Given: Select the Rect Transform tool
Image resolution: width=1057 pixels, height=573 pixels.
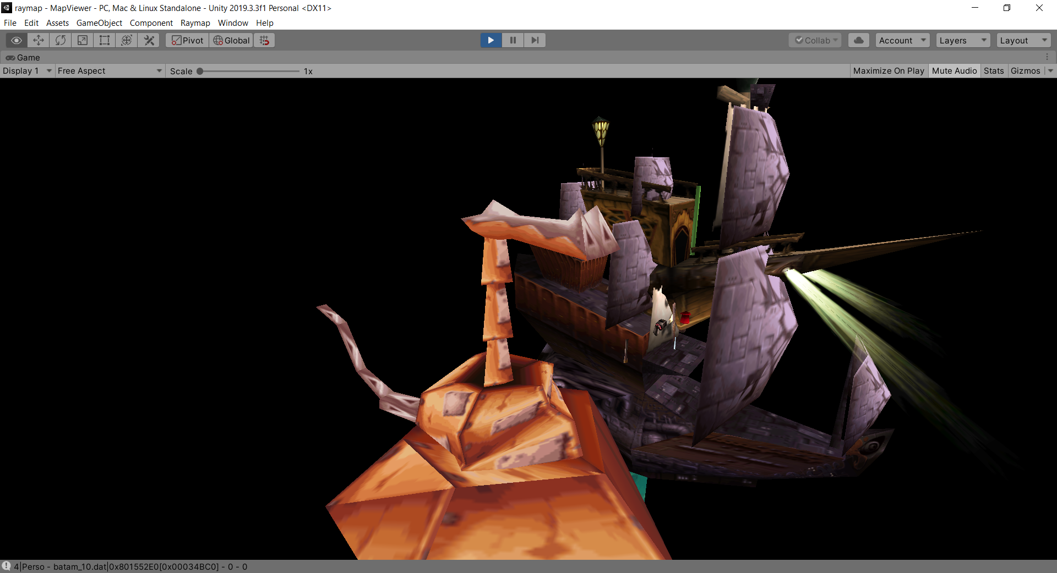Looking at the screenshot, I should tap(105, 40).
